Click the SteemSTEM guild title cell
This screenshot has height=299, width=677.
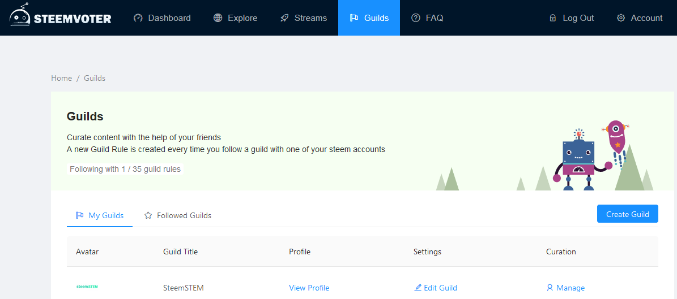pos(184,288)
